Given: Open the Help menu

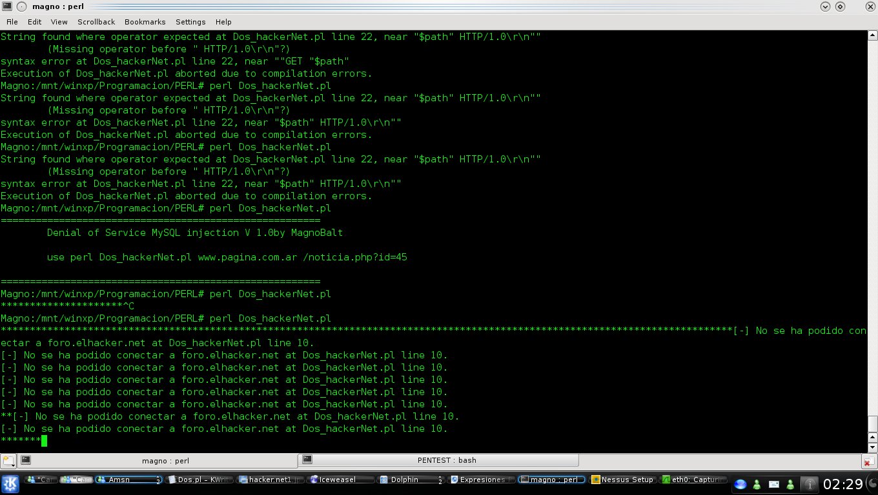Looking at the screenshot, I should [223, 22].
